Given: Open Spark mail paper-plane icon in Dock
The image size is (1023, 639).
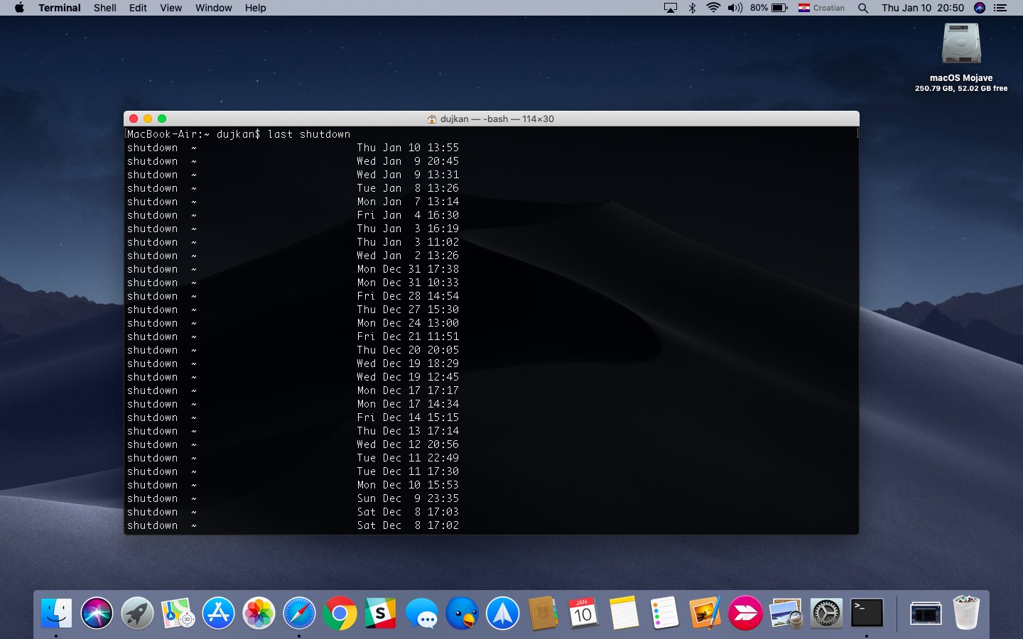Looking at the screenshot, I should click(x=502, y=613).
